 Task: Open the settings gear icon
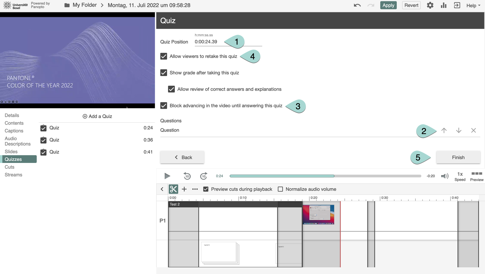tap(430, 5)
